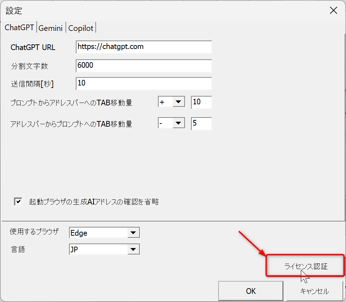Open the 言語 JP language dropdown
The width and height of the screenshot is (346, 302).
[x=133, y=249]
